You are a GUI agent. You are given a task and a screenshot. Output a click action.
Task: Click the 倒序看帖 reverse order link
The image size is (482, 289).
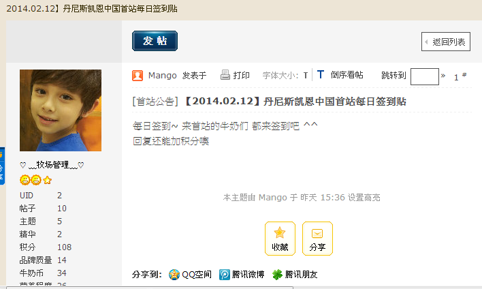(x=347, y=75)
